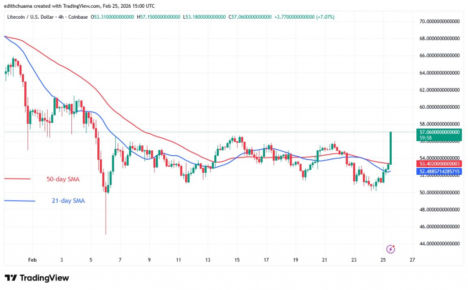The height and width of the screenshot is (290, 468).
Task: Click the Feb label on the date axis
Action: pos(32,259)
